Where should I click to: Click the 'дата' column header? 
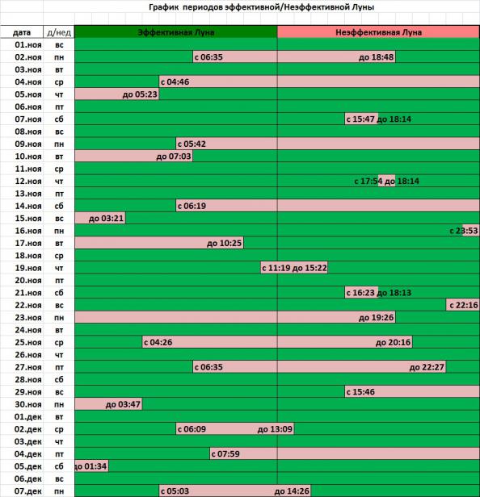click(22, 32)
